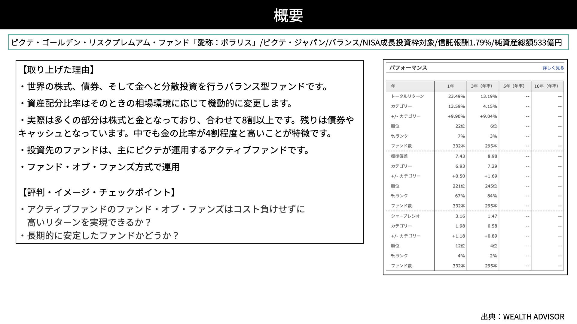Click the 長期的に安定したファンドかどうか？ bullet
The width and height of the screenshot is (577, 324).
[x=100, y=235]
